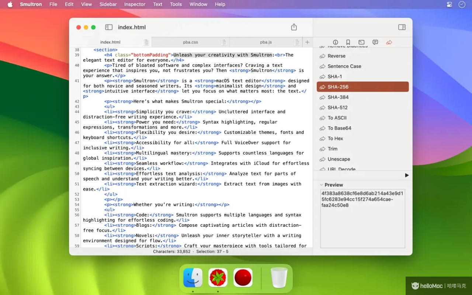Open the Apple menu

pyautogui.click(x=10, y=4)
